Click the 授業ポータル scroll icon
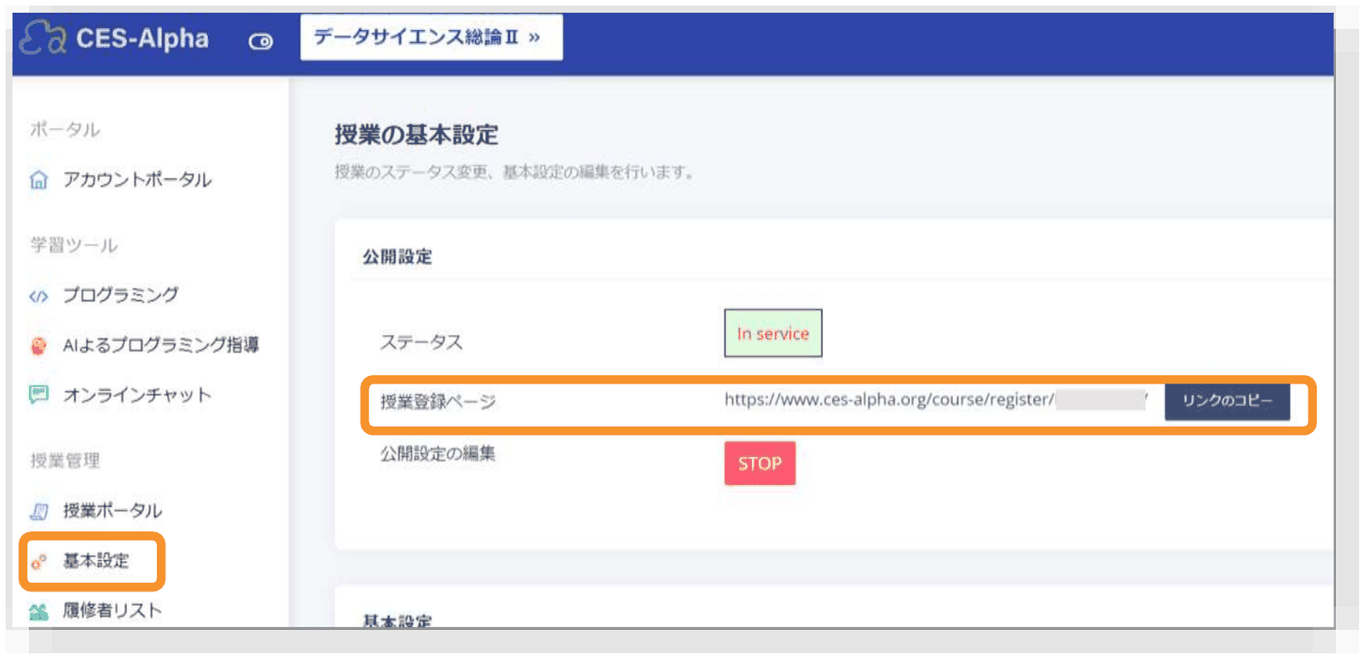This screenshot has height=658, width=1364. pos(39,511)
